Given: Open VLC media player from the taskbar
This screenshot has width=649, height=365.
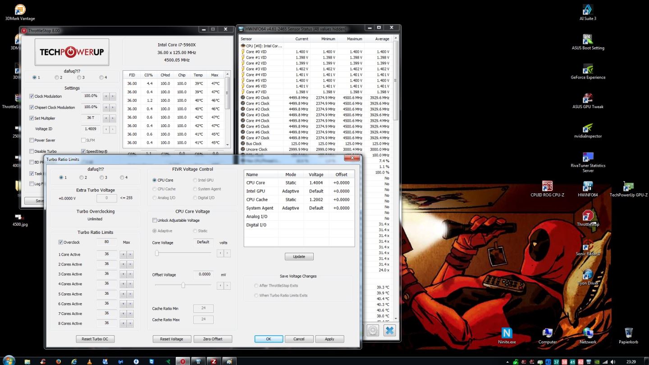Looking at the screenshot, I should (x=89, y=361).
